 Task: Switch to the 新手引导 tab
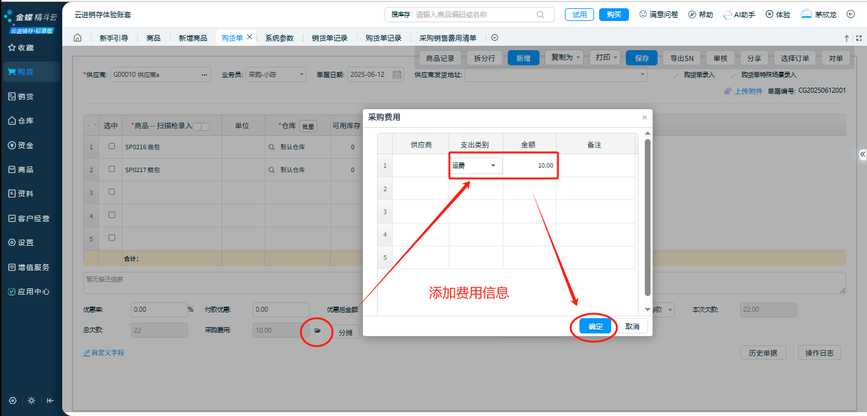(x=114, y=38)
